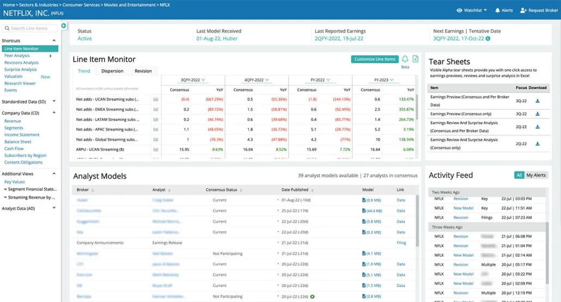Open Research Viewer in sidebar
Viewport: 561px width, 302px height.
tap(20, 83)
